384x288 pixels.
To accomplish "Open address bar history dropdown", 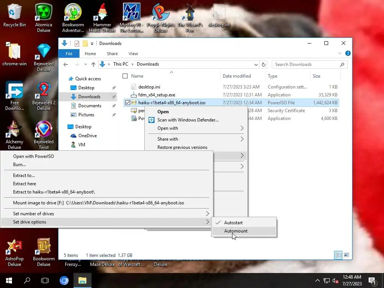I will coord(256,64).
